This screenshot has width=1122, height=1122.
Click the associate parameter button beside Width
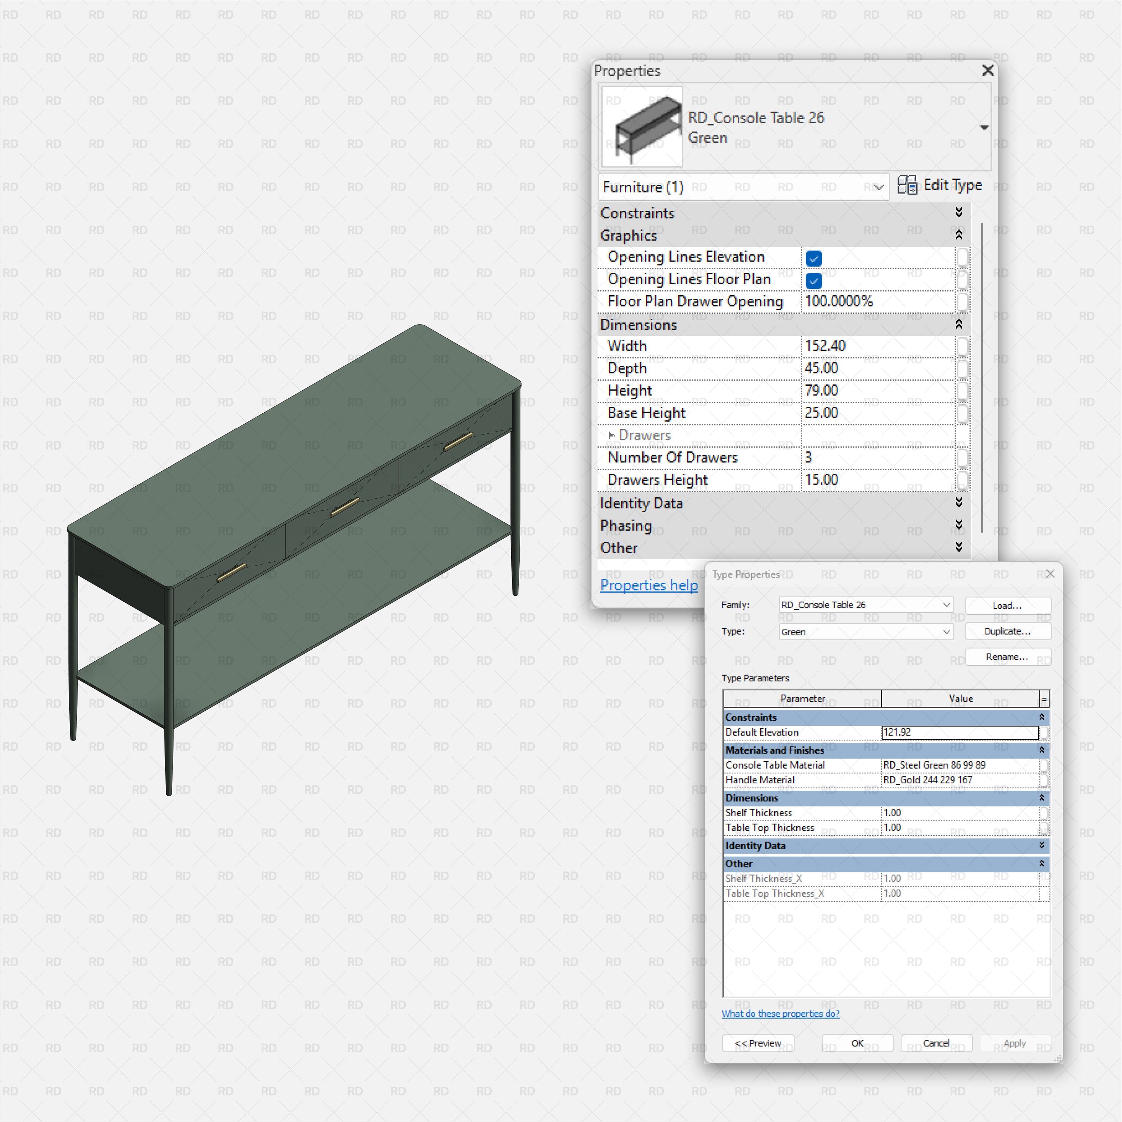point(963,346)
